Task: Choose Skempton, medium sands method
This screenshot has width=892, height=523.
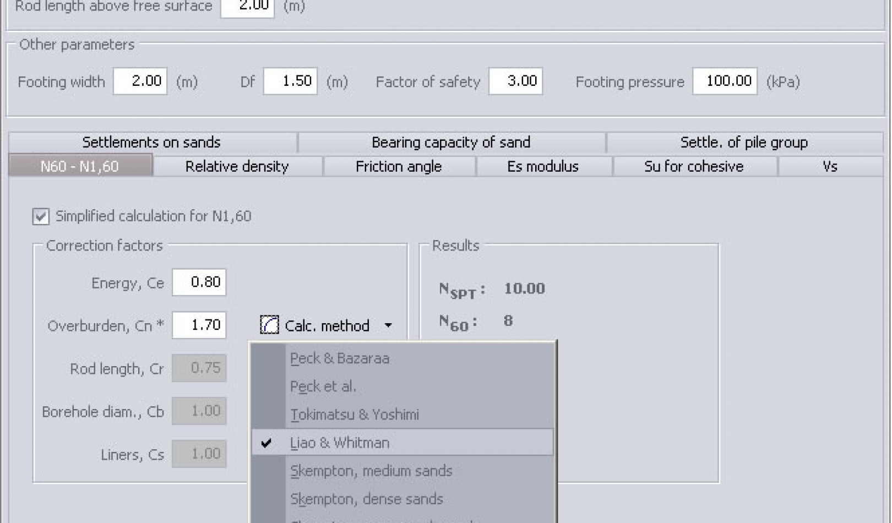Action: [x=372, y=471]
